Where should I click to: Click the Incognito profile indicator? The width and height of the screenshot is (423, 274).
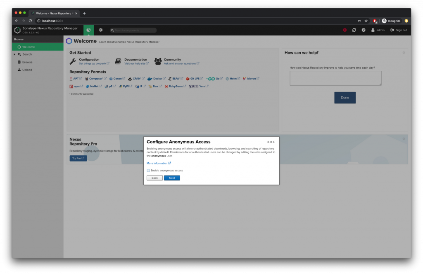click(392, 21)
